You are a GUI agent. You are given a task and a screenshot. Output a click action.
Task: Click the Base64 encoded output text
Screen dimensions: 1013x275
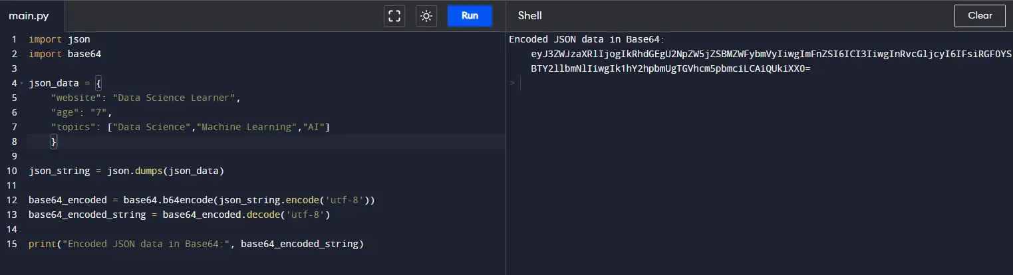[x=772, y=61]
